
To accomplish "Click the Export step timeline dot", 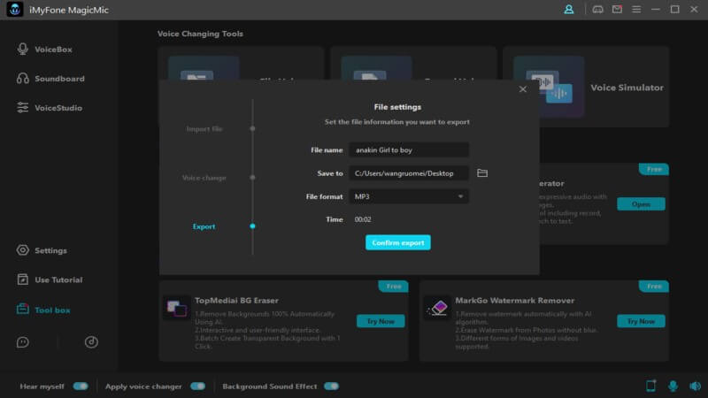I will 252,226.
